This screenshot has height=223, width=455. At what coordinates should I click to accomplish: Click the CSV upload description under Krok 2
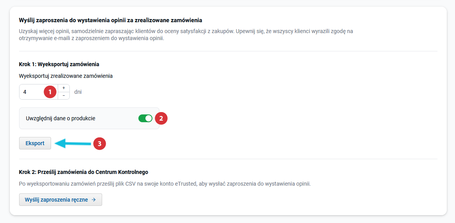[165, 183]
